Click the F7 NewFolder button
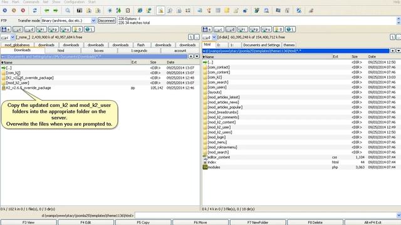 [258, 222]
